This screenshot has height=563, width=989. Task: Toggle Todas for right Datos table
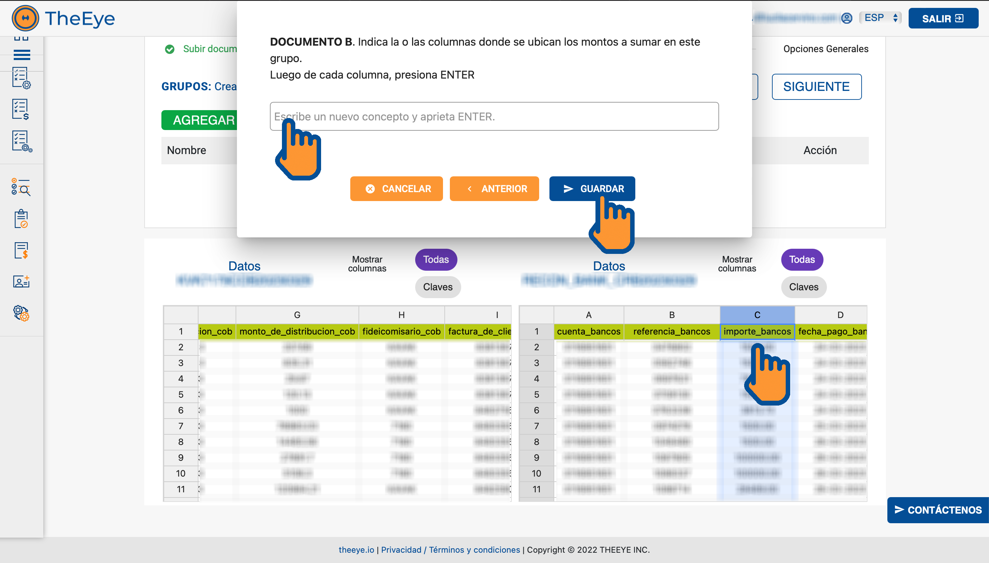pyautogui.click(x=802, y=259)
